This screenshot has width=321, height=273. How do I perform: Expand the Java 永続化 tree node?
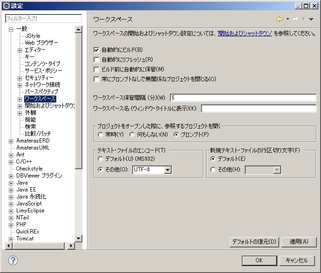click(x=11, y=197)
